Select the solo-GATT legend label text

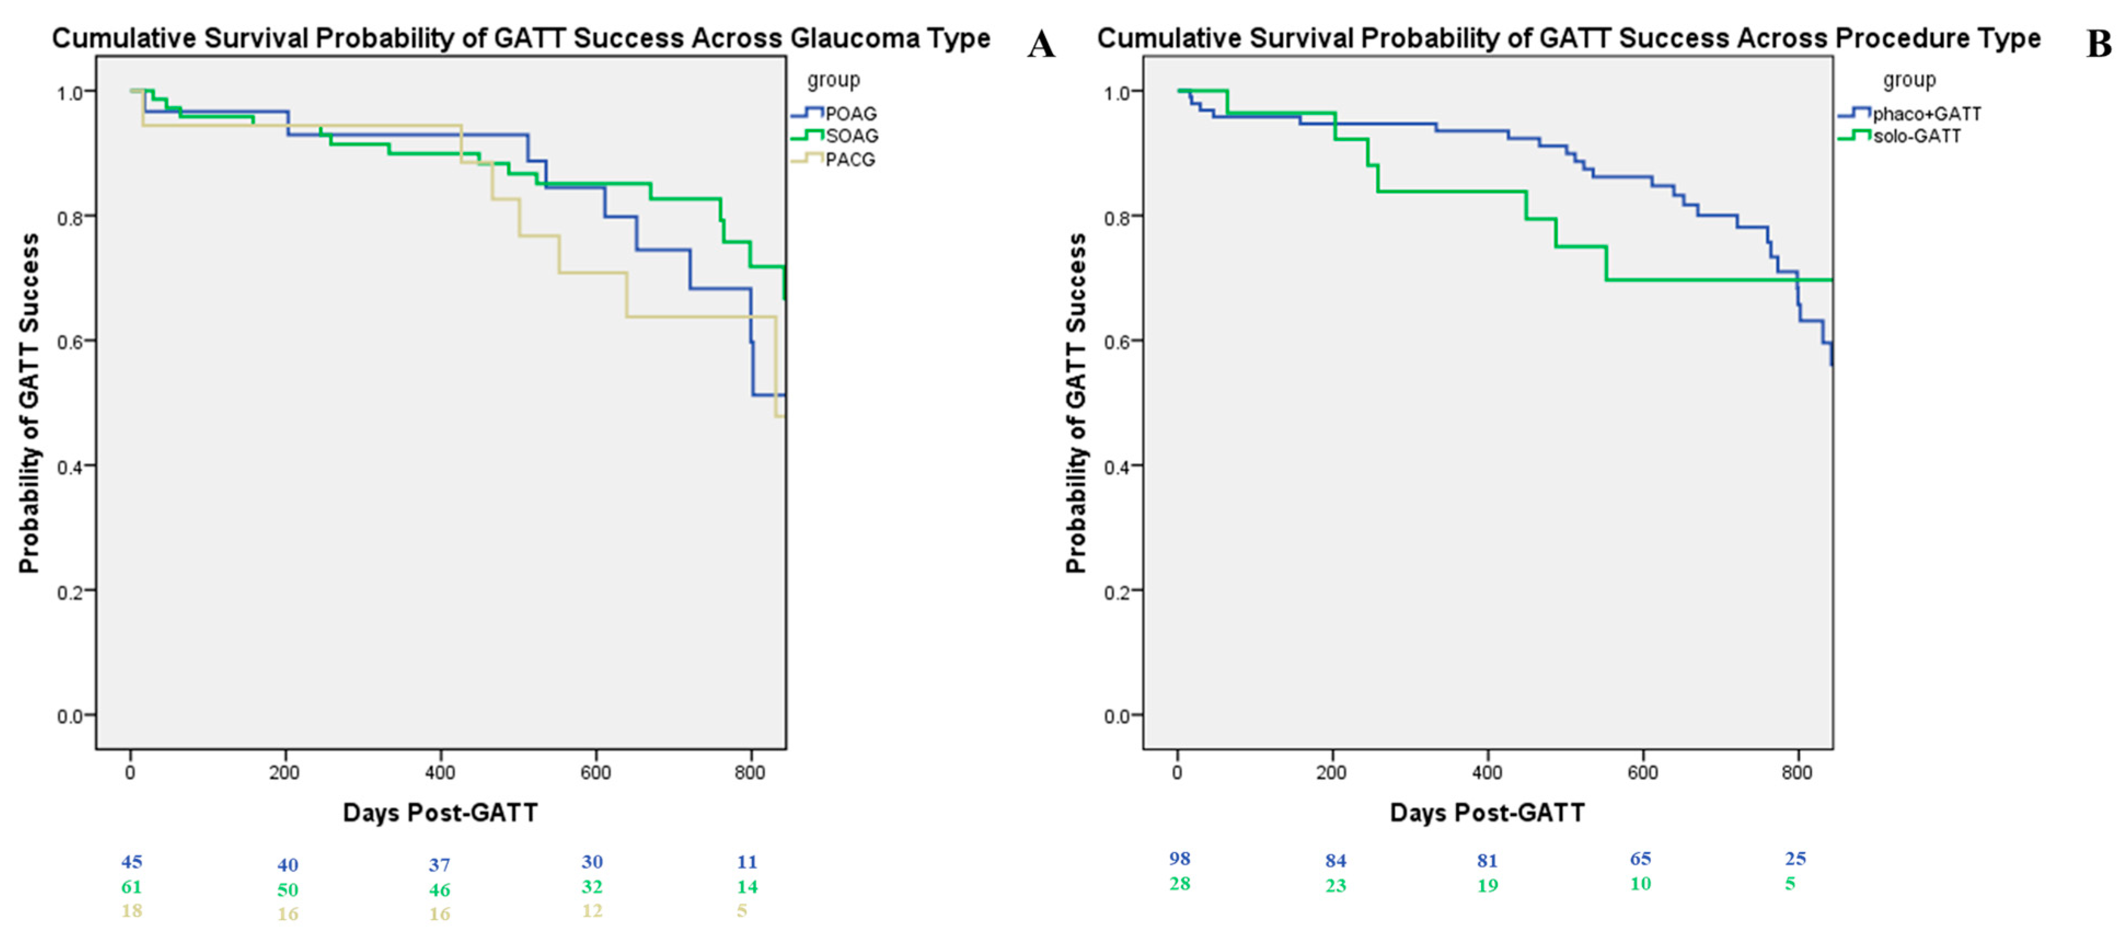point(1916,136)
